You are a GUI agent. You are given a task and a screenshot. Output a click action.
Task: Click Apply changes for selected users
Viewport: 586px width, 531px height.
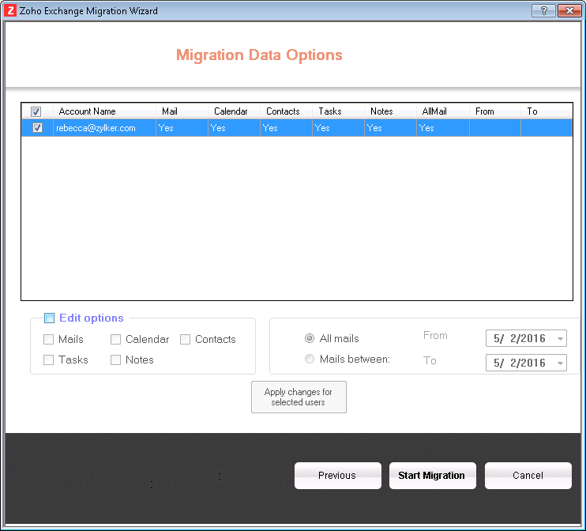pos(299,397)
